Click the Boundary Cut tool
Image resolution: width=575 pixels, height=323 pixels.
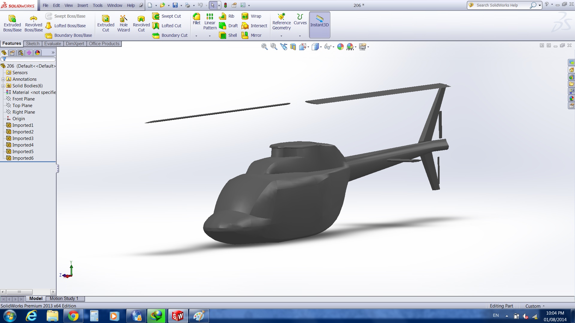(x=170, y=35)
